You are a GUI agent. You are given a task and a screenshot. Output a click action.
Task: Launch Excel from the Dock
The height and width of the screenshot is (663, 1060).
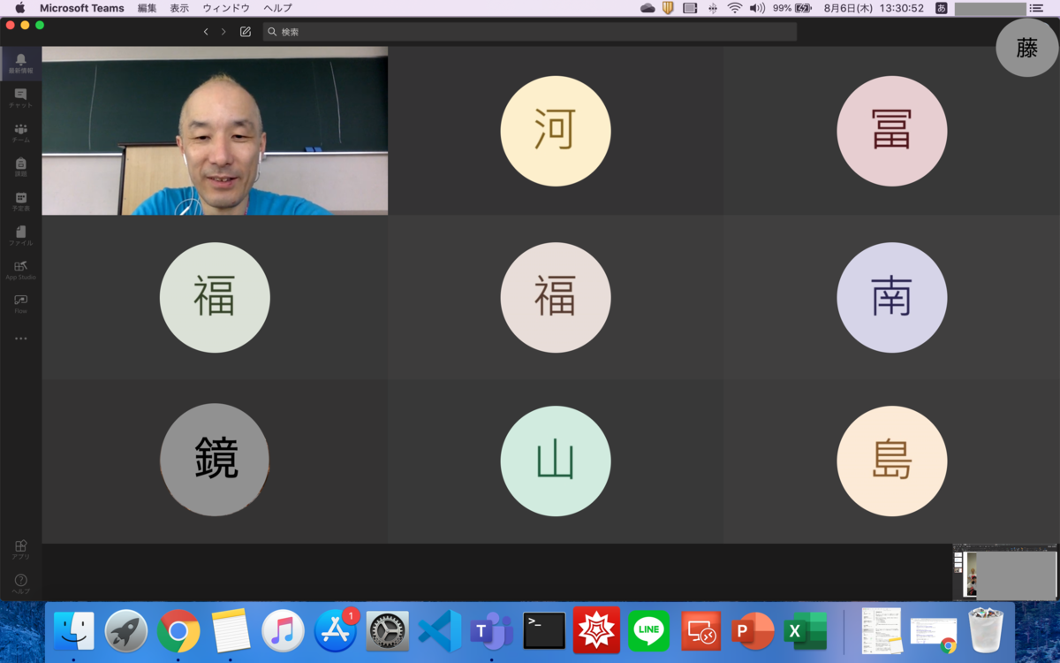pyautogui.click(x=806, y=632)
